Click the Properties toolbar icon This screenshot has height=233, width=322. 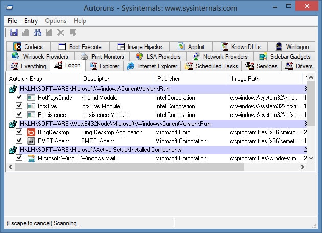click(x=49, y=32)
